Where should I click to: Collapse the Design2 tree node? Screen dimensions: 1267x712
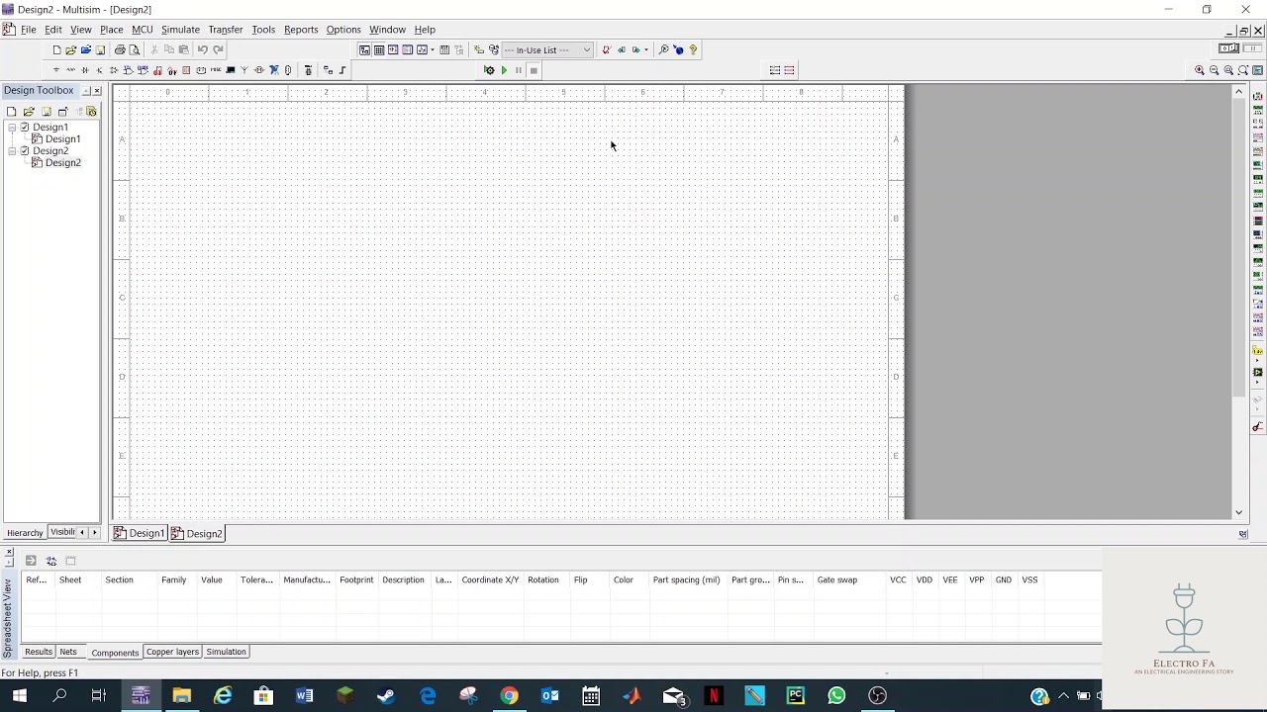click(12, 151)
